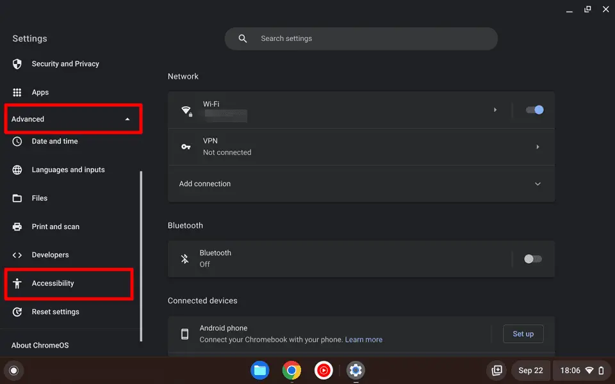The height and width of the screenshot is (384, 615).
Task: Click the Set up button for Android phone
Action: [x=523, y=333]
